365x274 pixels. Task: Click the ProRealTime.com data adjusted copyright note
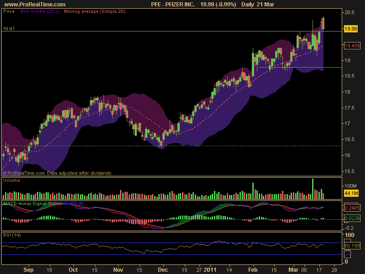click(57, 173)
